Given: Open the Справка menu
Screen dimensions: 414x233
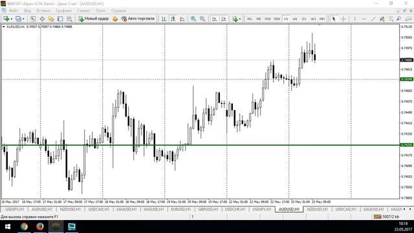Looking at the screenshot, I should (x=118, y=11).
